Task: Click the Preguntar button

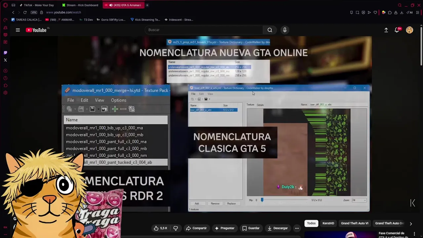Action: click(x=224, y=228)
